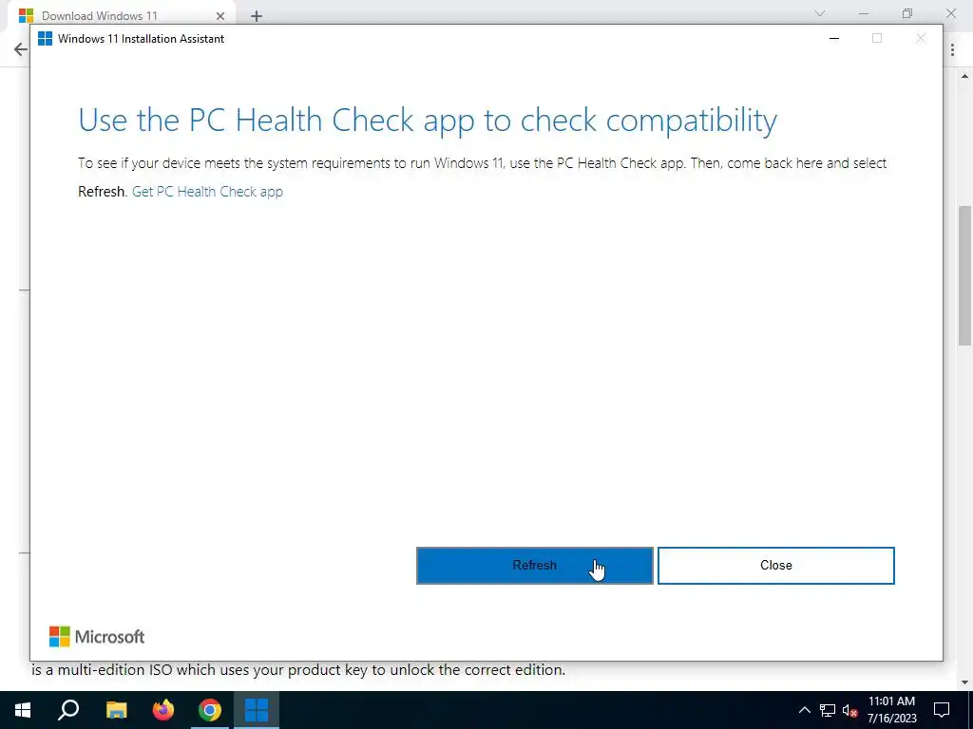Close the Download Windows 11 browser tab
The height and width of the screenshot is (729, 973).
[220, 15]
